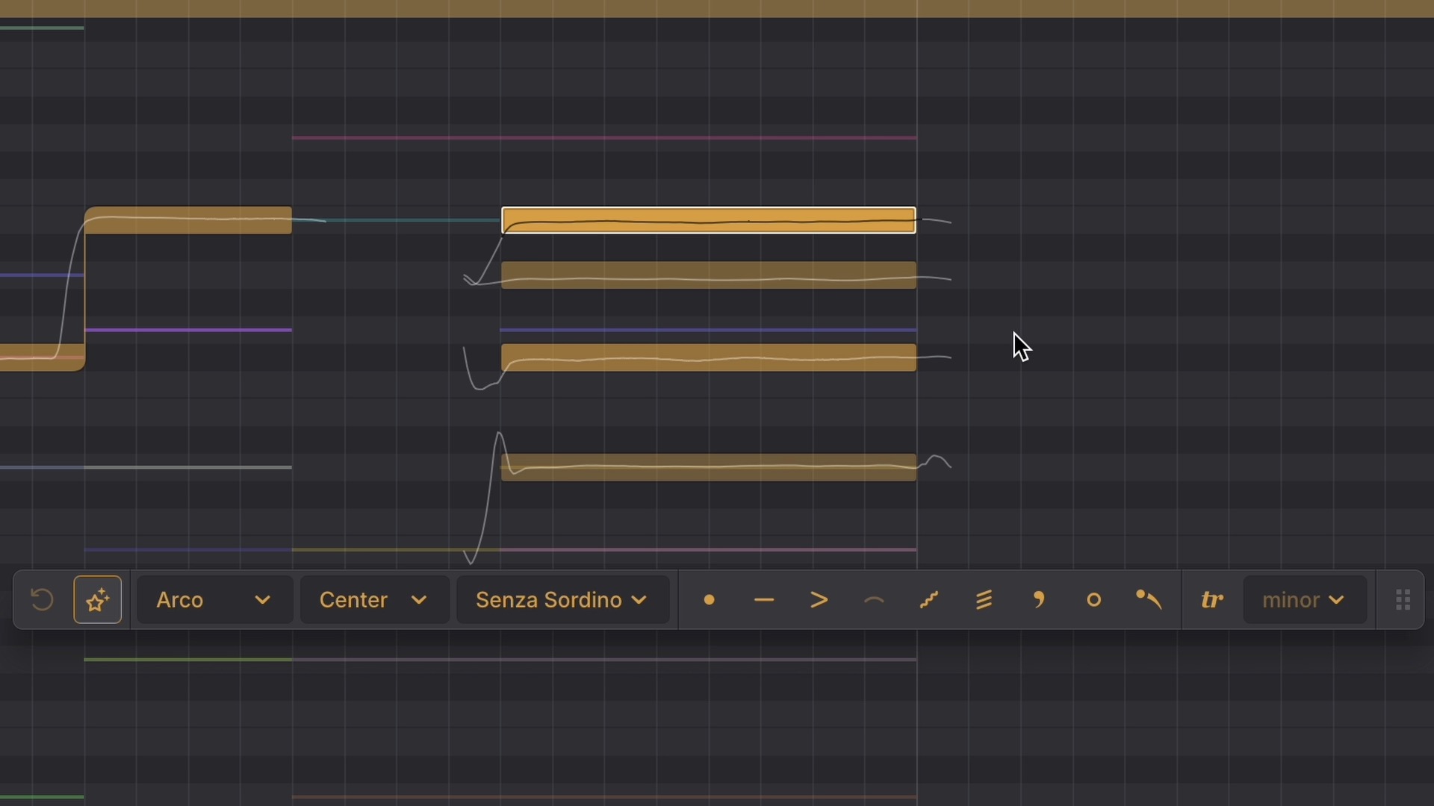
Task: Select the third chord note bar
Action: (x=709, y=357)
